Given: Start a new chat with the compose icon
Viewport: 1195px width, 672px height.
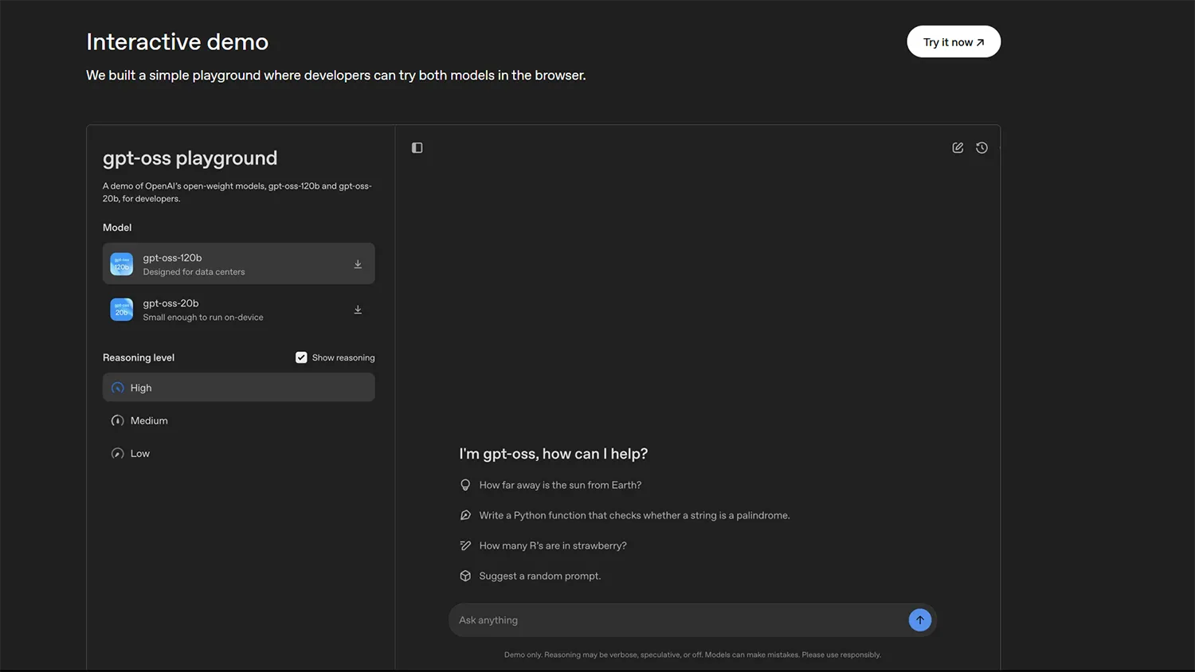Looking at the screenshot, I should 958,148.
